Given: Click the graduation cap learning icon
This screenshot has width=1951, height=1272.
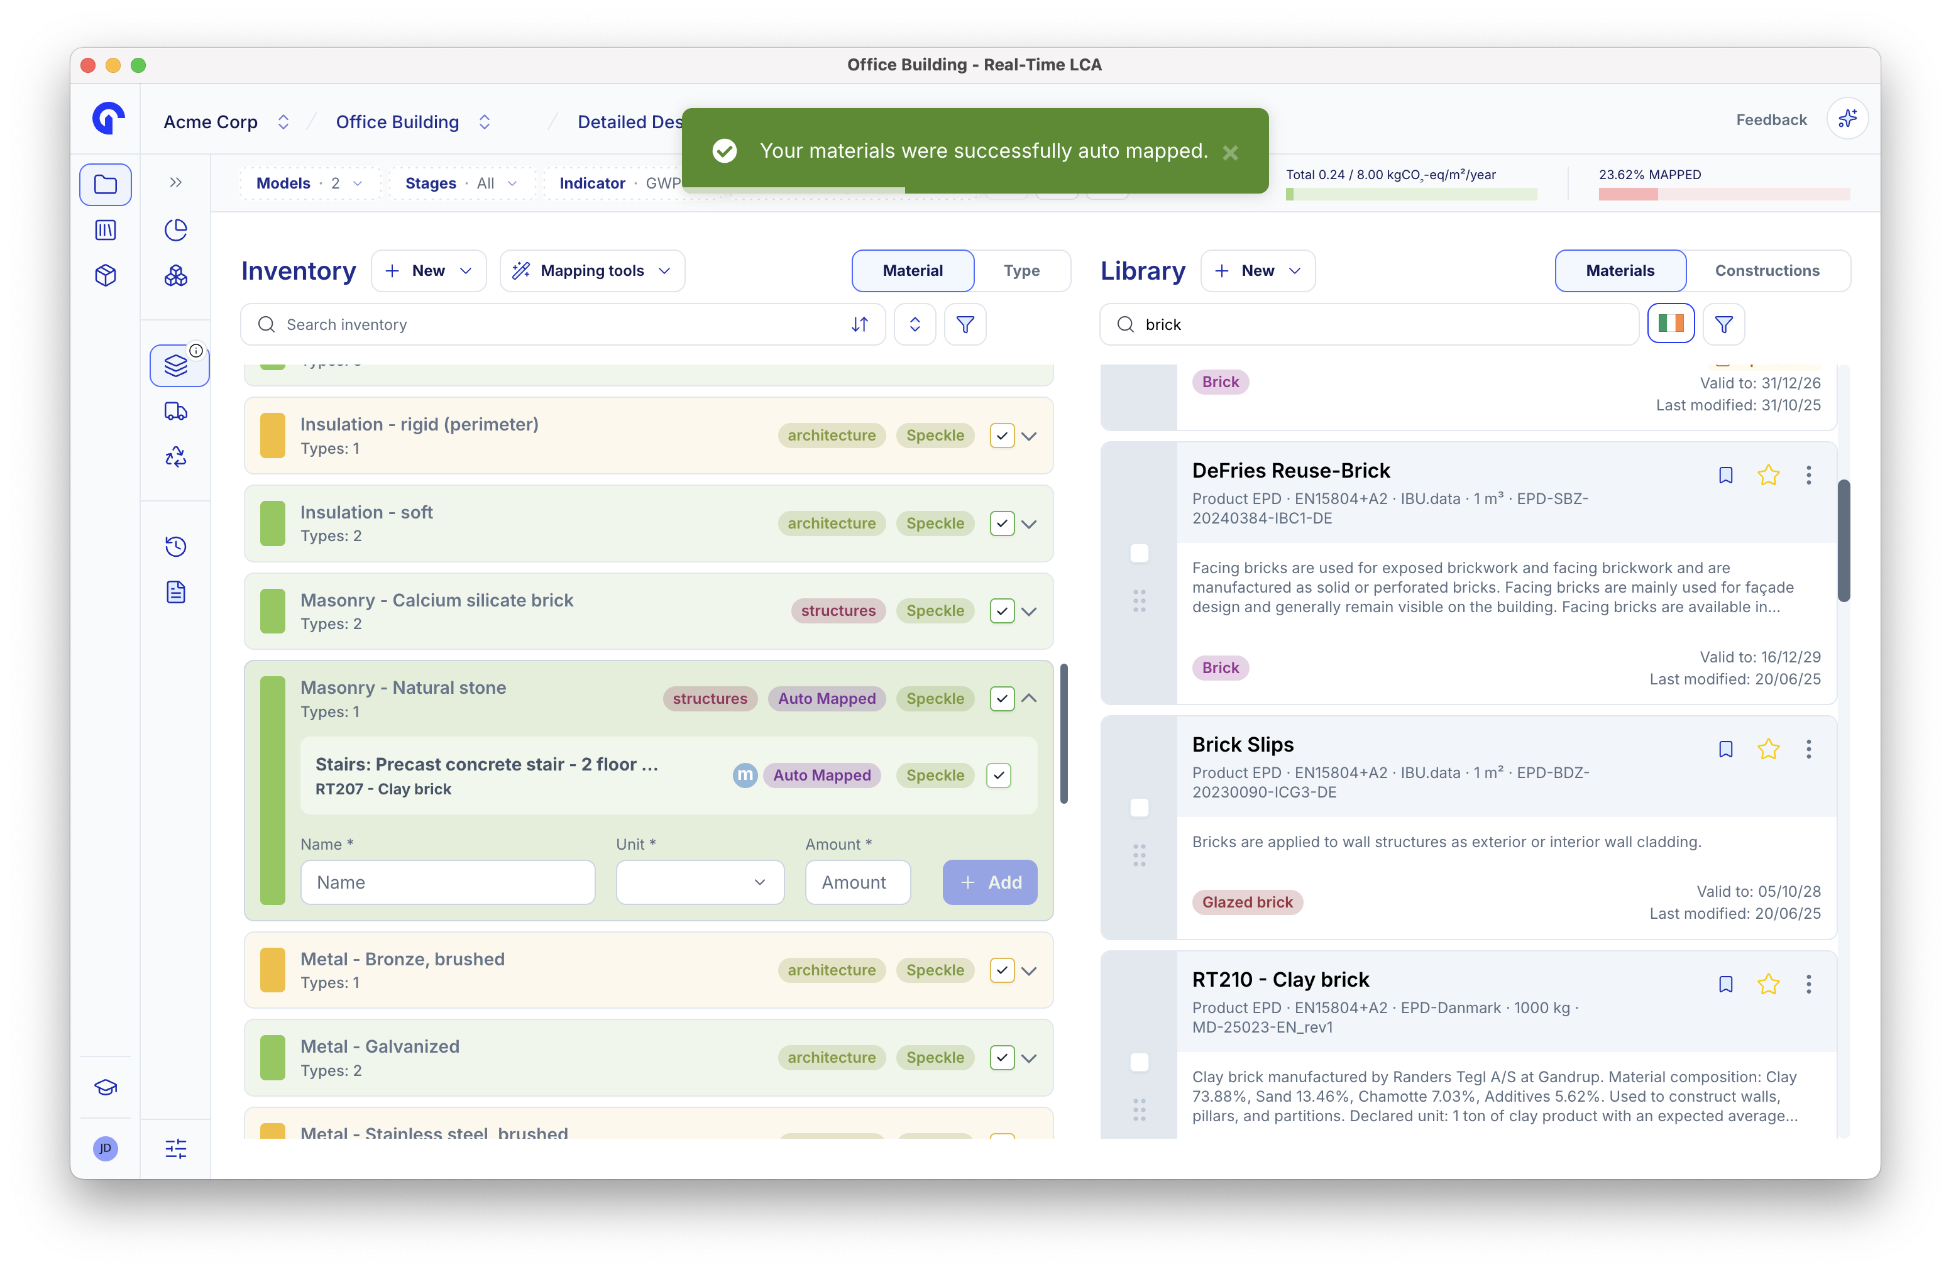Looking at the screenshot, I should [x=105, y=1087].
